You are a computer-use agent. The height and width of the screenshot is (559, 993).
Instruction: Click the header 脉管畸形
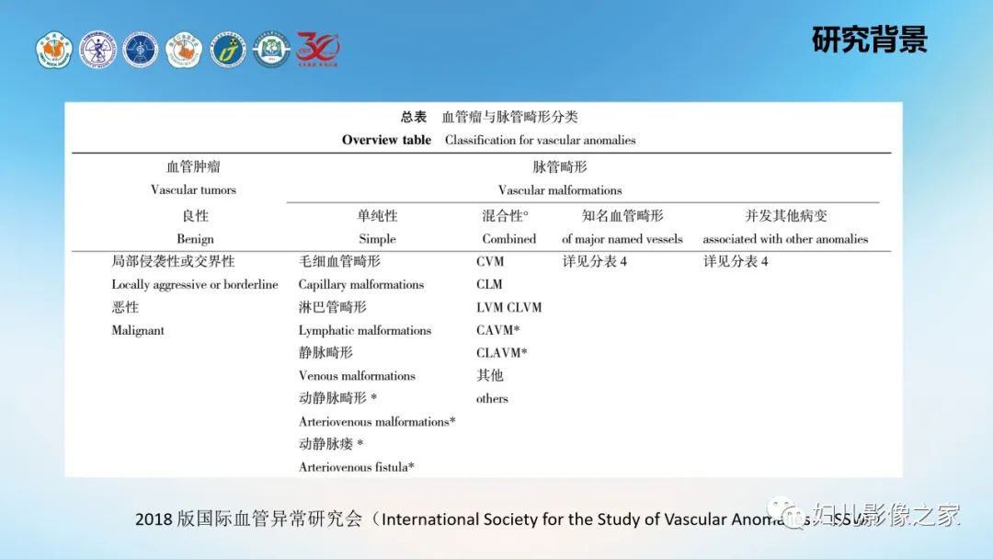pyautogui.click(x=560, y=166)
